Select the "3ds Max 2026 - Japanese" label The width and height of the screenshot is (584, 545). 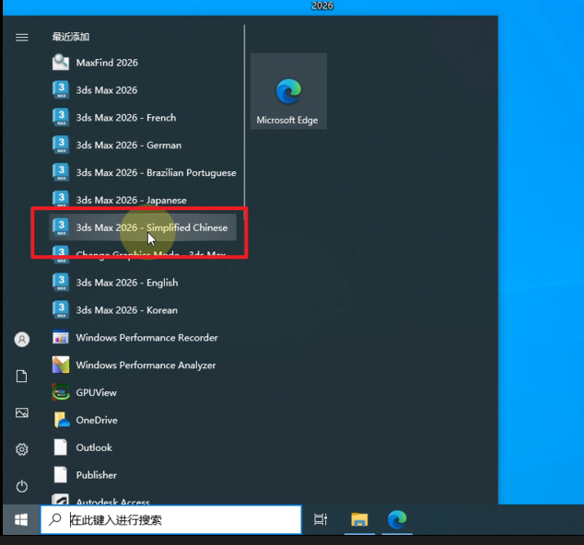(x=132, y=201)
